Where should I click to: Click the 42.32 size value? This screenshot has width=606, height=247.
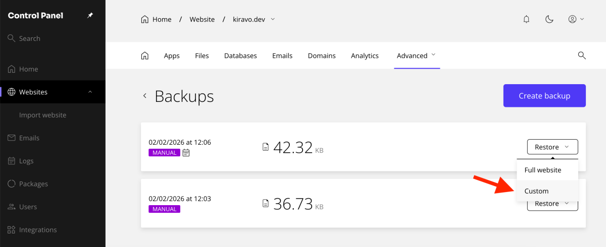[293, 147]
